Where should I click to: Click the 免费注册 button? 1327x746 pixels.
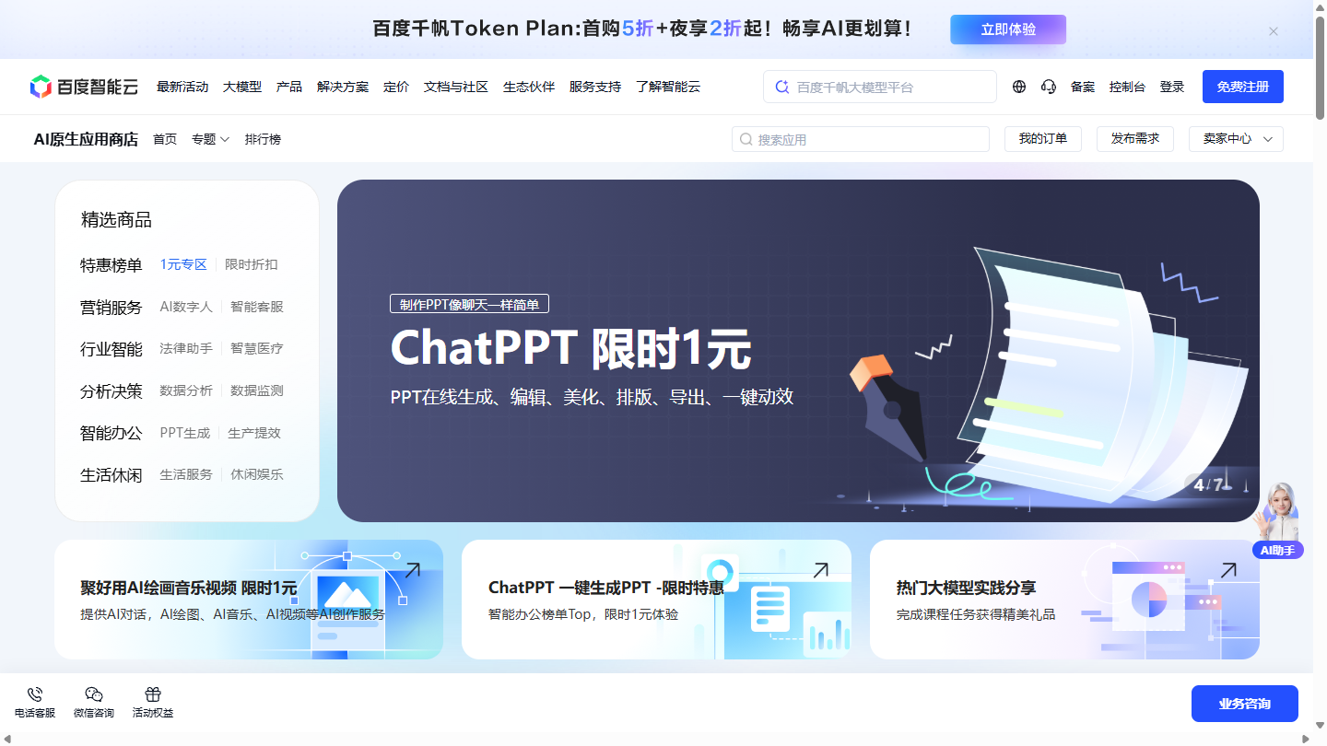click(1243, 87)
